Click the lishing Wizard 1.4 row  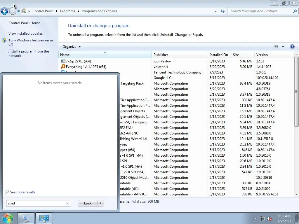coord(175,139)
